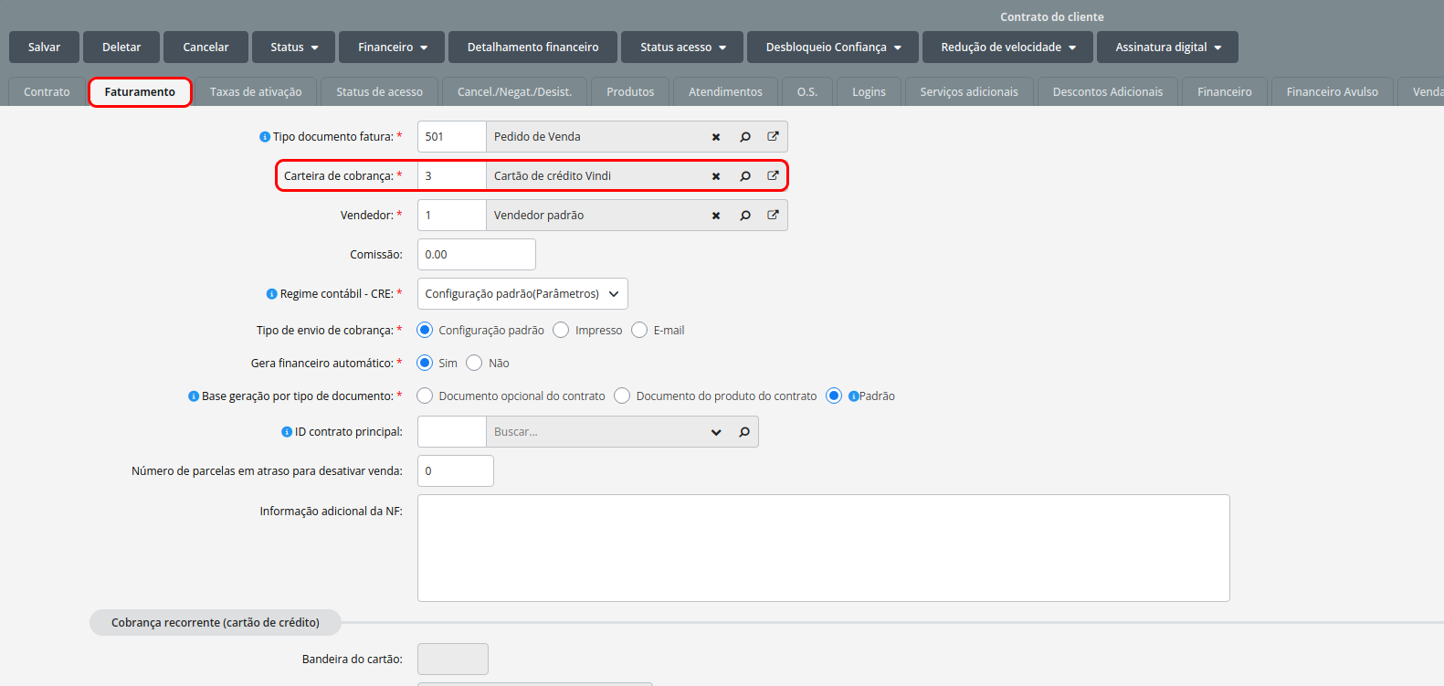
Task: Click the ID contrato principal code field
Action: click(x=451, y=432)
